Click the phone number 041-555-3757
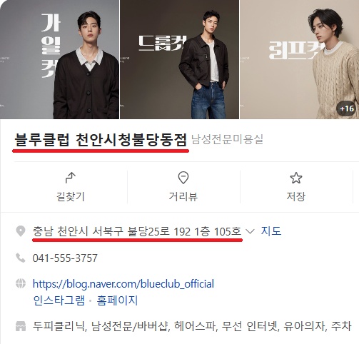This screenshot has width=359, height=344. click(65, 258)
